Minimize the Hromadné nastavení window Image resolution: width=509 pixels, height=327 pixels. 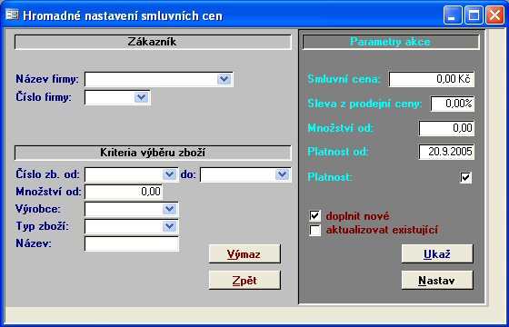[453, 15]
